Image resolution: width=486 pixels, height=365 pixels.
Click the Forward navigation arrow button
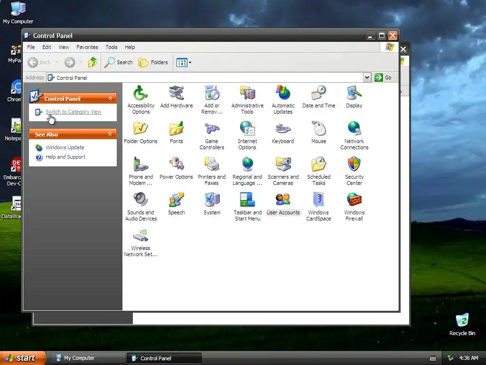coord(70,62)
